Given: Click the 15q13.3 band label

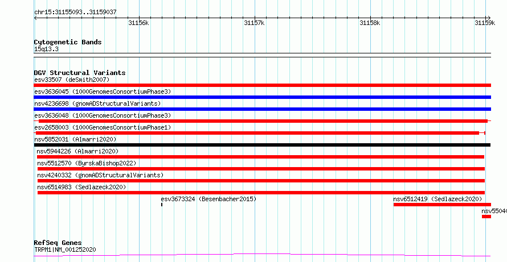Looking at the screenshot, I should 46,49.
